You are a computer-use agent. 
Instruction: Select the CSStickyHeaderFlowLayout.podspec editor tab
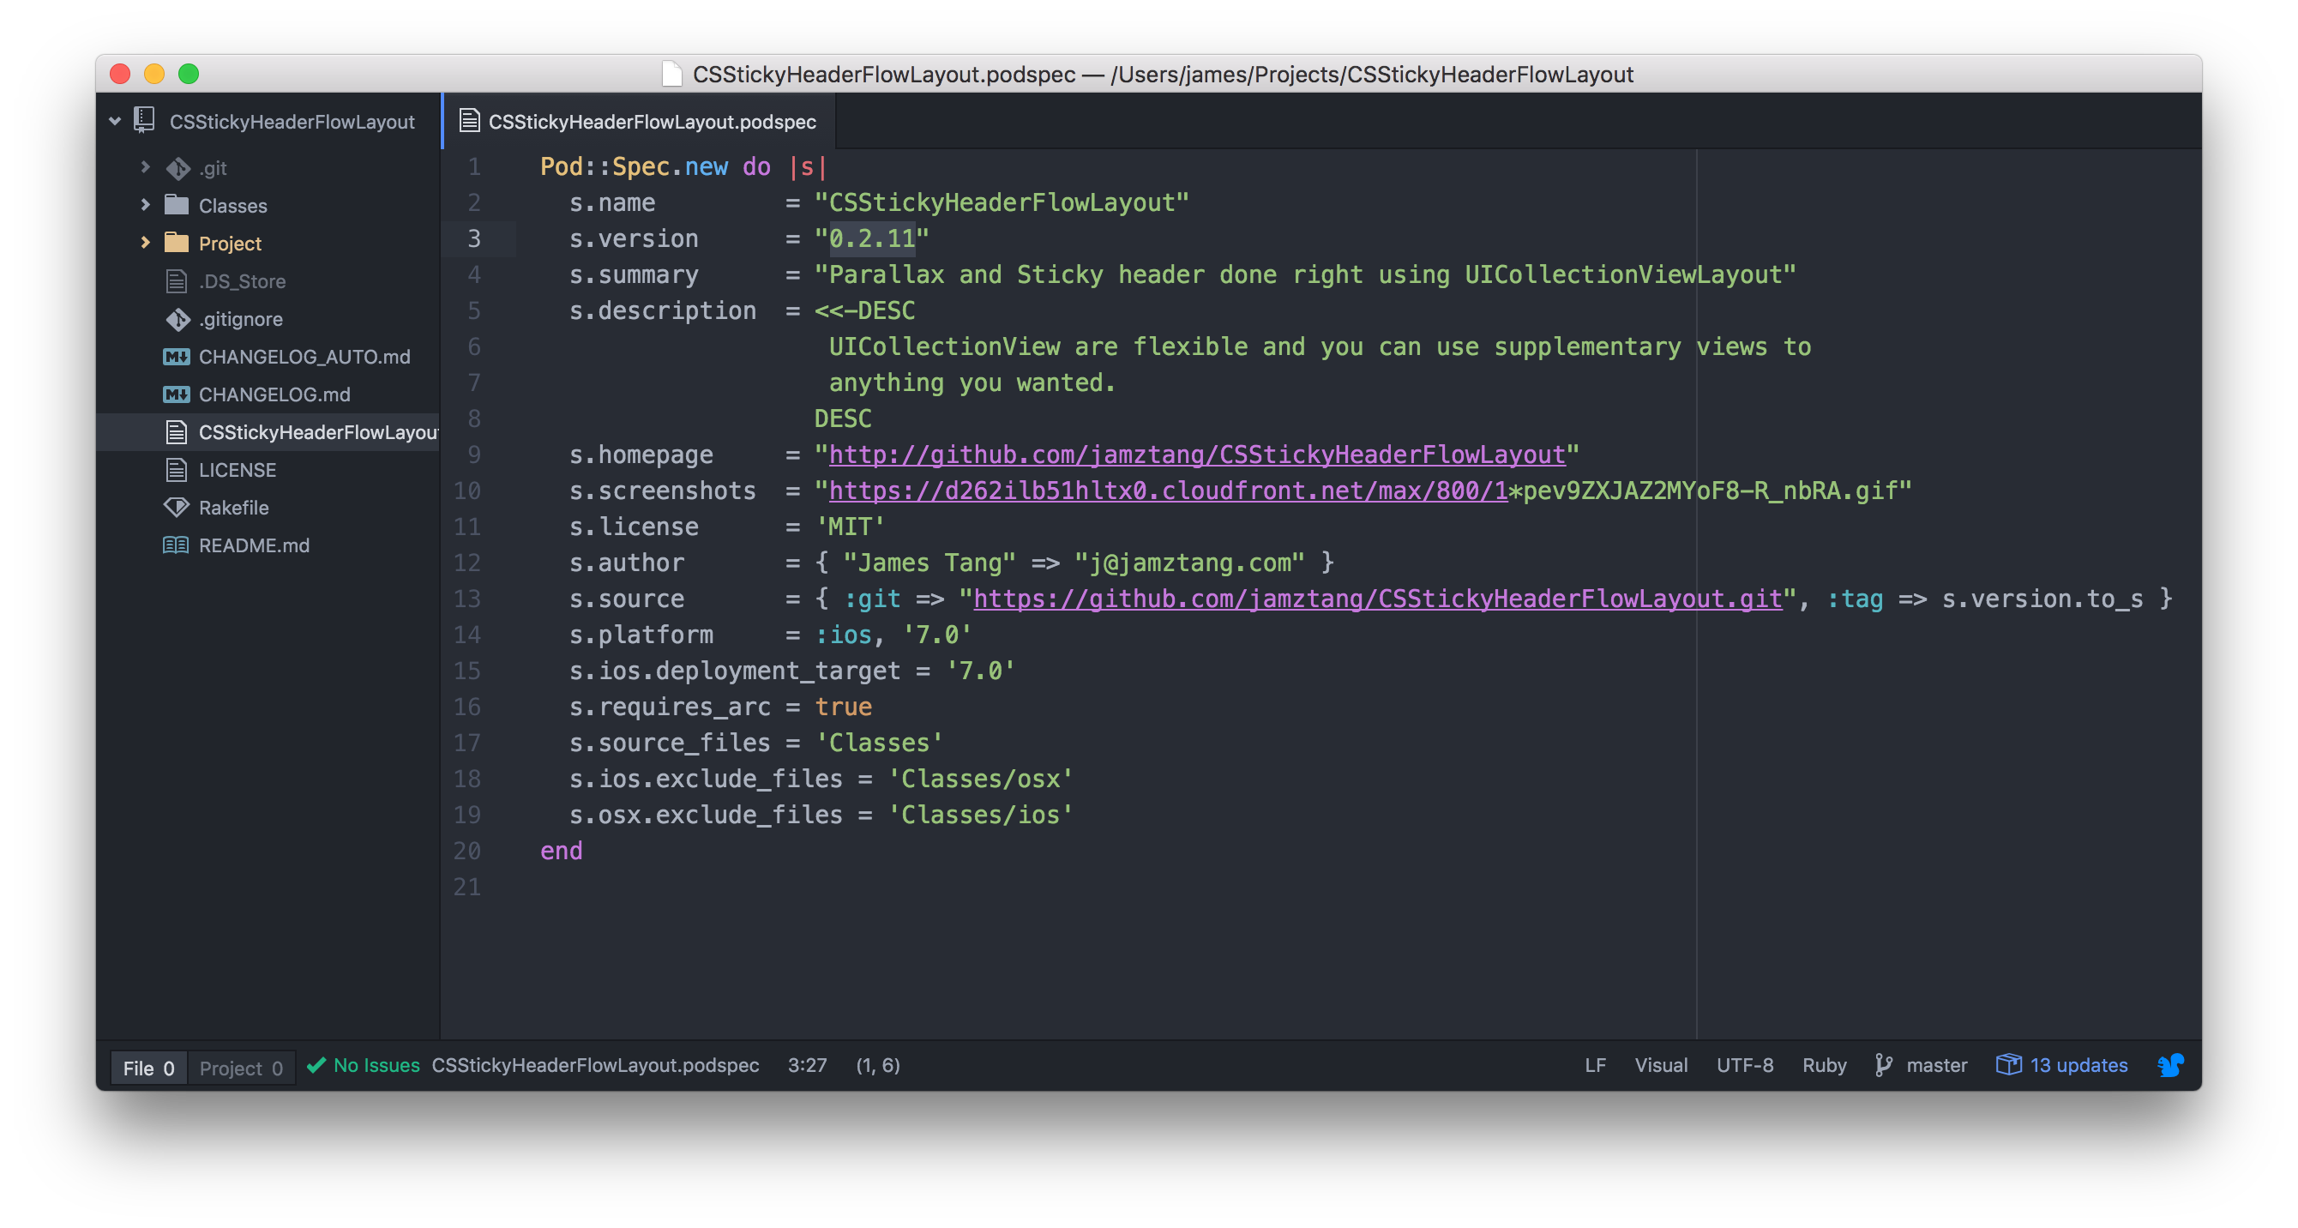click(651, 122)
